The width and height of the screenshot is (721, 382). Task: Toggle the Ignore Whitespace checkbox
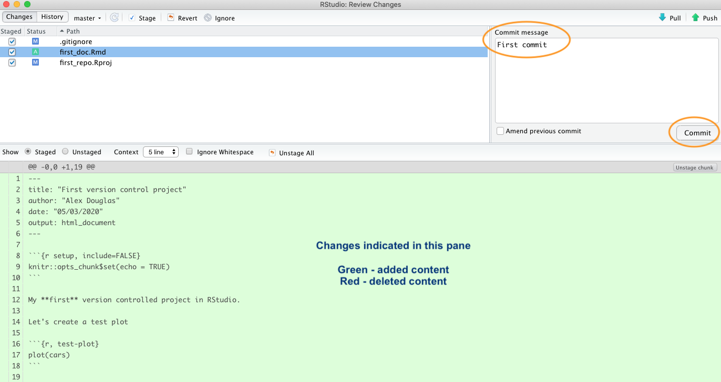(189, 152)
